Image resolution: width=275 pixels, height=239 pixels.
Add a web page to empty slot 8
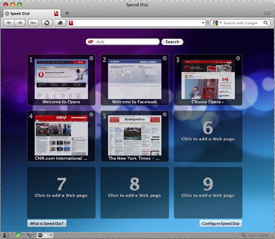coord(135,193)
